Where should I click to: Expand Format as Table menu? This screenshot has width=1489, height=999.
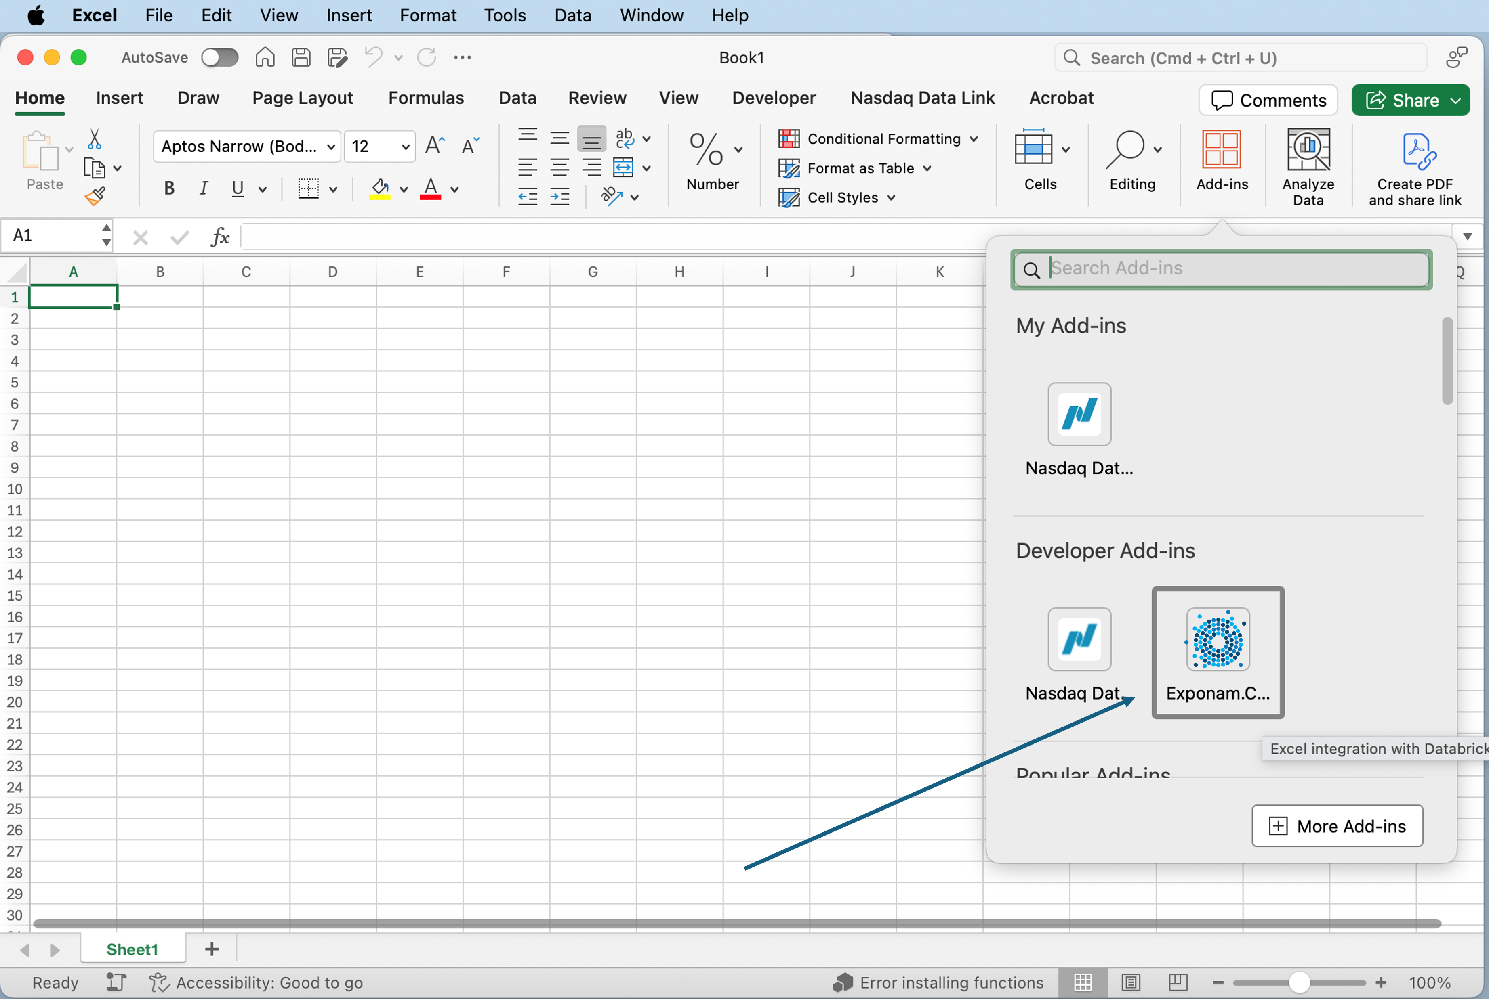click(x=927, y=168)
